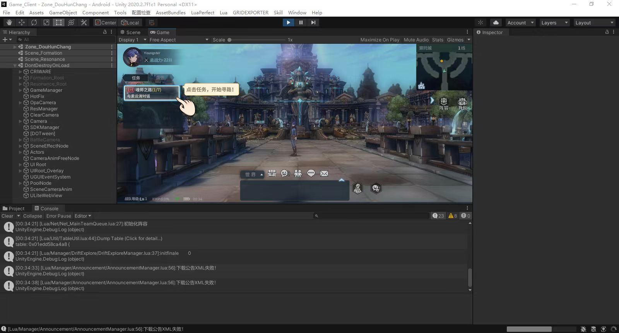Viewport: 619px width, 333px height.
Task: Open the custom editor tools icon
Action: click(x=84, y=22)
